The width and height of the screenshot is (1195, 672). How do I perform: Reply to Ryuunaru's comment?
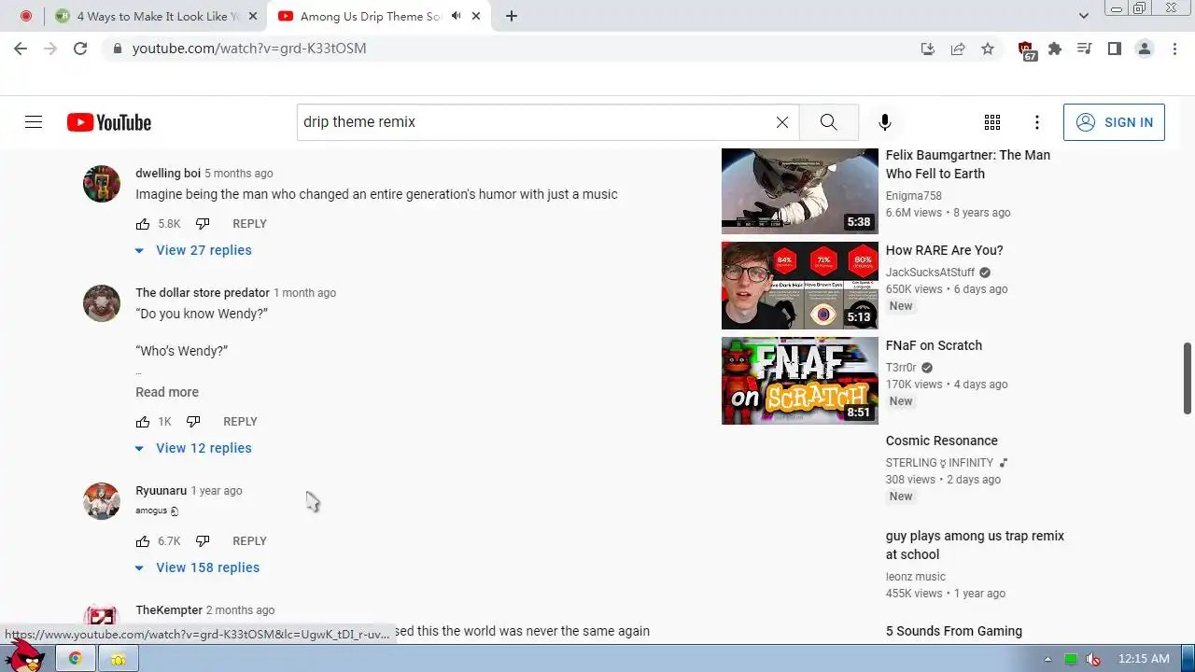click(249, 541)
